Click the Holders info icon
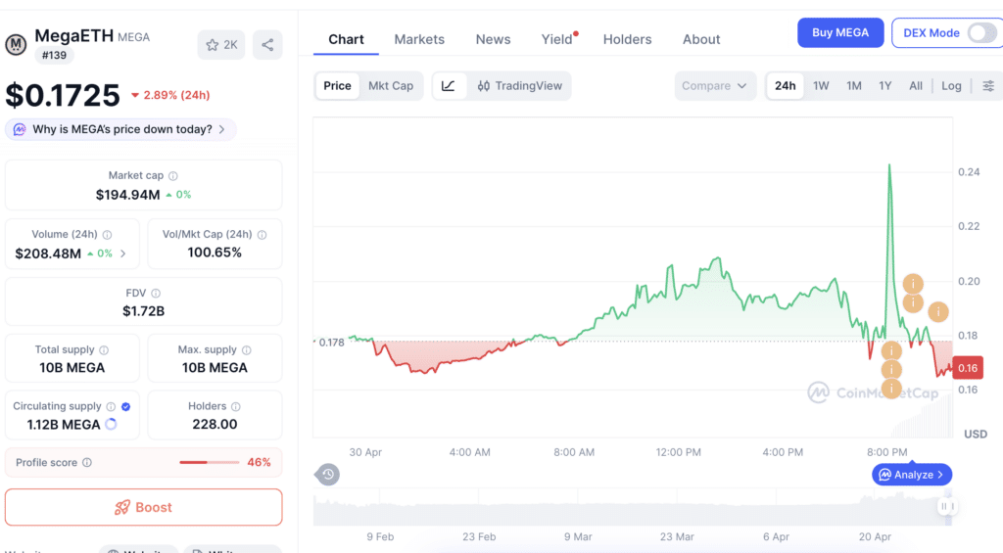The width and height of the screenshot is (1003, 553). coord(236,406)
